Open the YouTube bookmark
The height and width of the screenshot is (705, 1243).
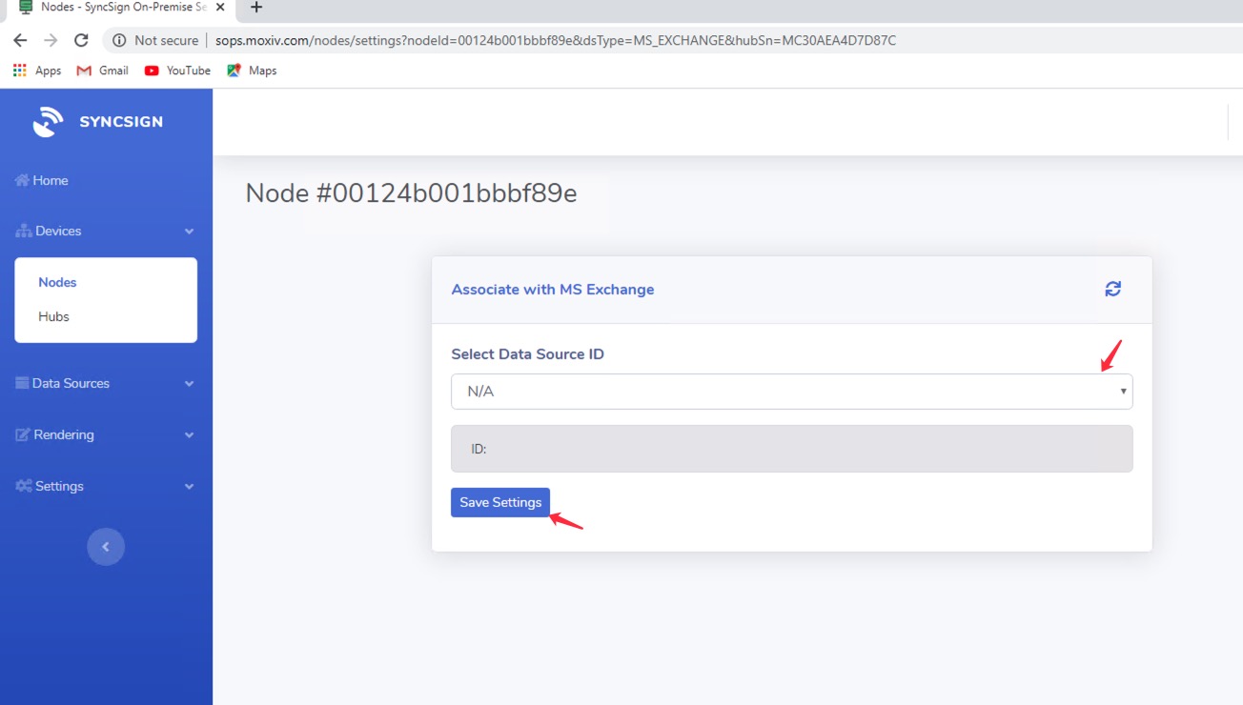coord(177,70)
